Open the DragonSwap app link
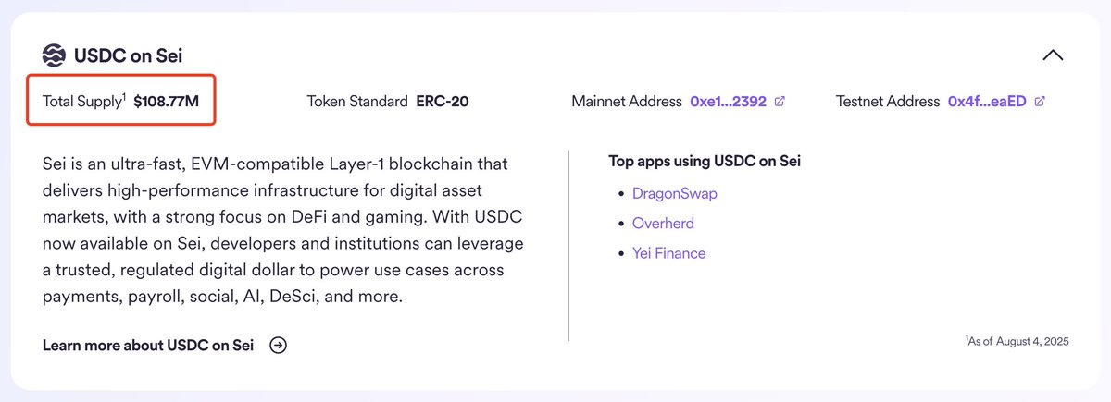Image resolution: width=1111 pixels, height=402 pixels. click(675, 194)
